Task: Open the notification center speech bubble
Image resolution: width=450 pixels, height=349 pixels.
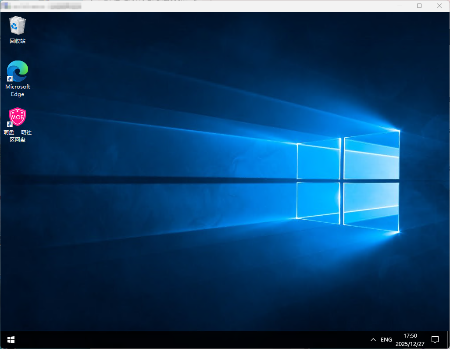Action: (435, 340)
